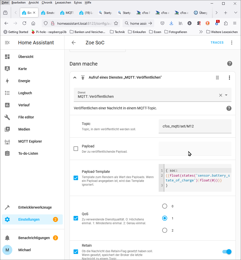Select QoS radio option 2
The width and height of the screenshot is (241, 260).
tap(165, 230)
